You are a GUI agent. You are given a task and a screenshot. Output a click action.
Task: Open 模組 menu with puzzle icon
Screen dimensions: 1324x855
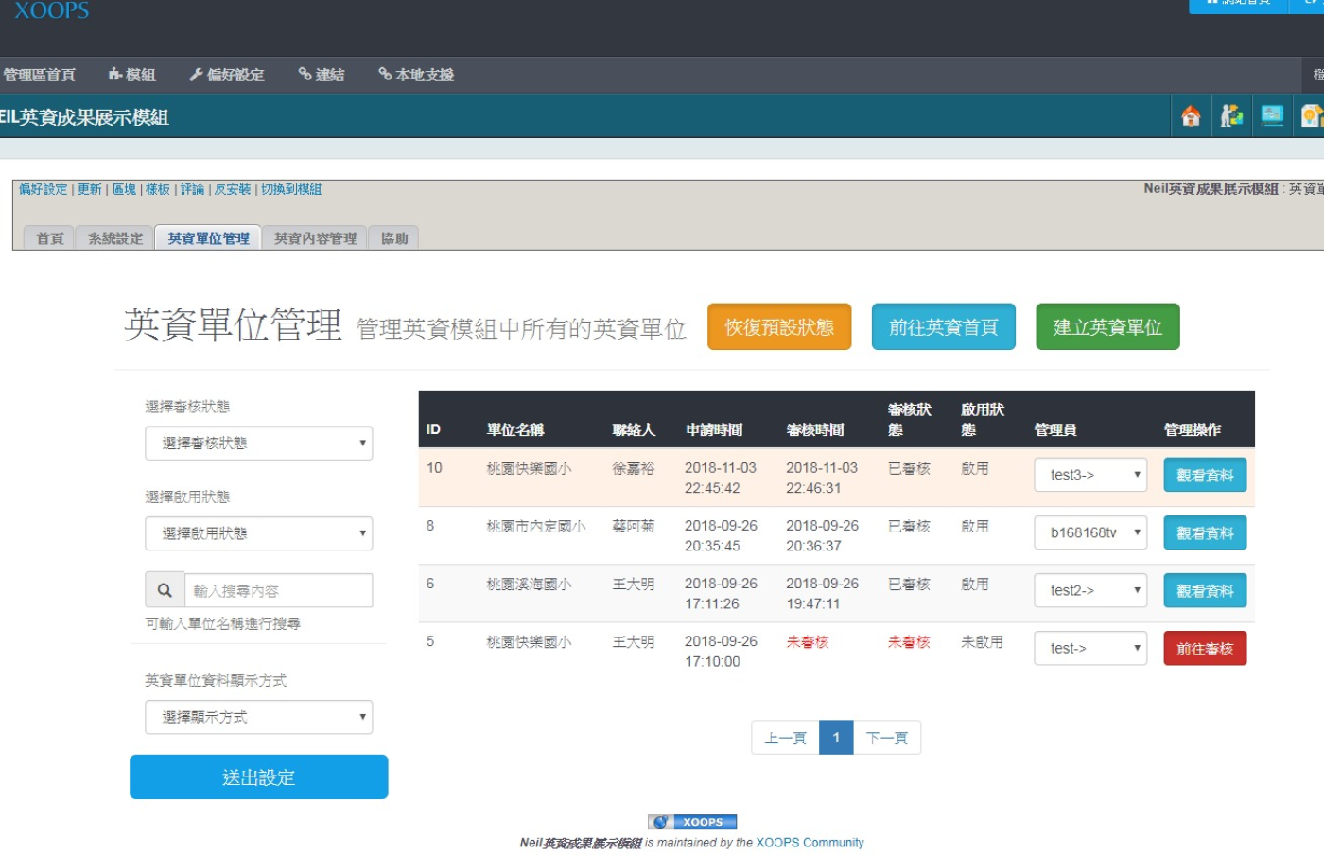click(131, 75)
